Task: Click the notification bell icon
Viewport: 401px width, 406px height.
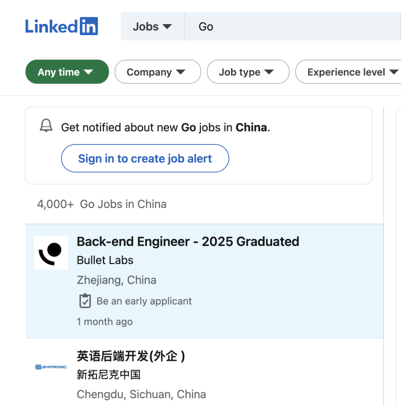Action: coord(46,126)
